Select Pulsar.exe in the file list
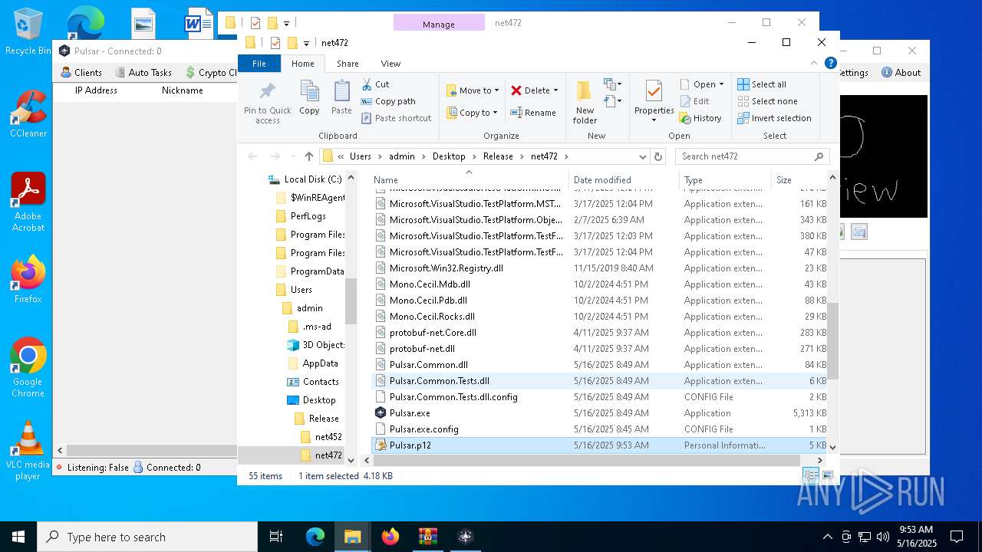 point(600,413)
